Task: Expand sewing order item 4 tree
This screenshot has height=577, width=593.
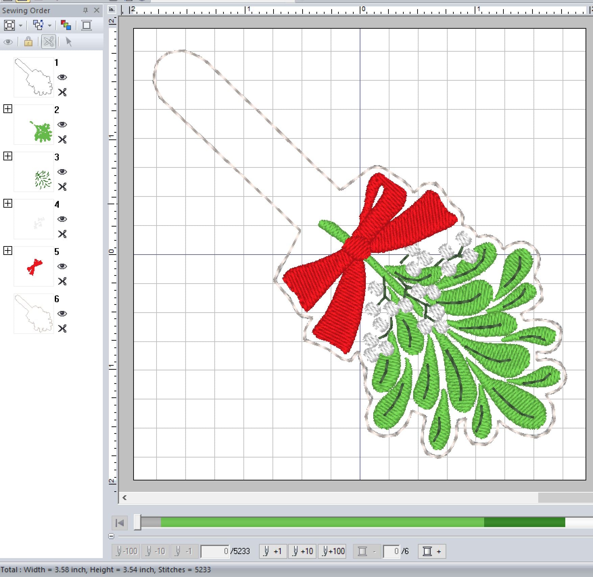Action: [8, 203]
